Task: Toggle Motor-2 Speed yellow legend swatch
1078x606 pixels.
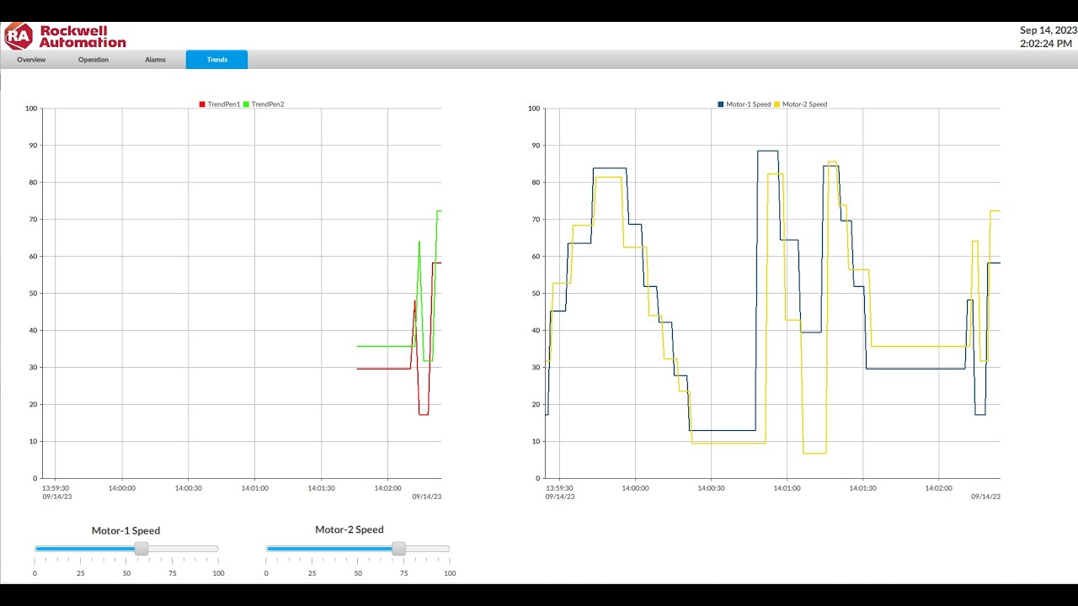Action: coord(777,104)
